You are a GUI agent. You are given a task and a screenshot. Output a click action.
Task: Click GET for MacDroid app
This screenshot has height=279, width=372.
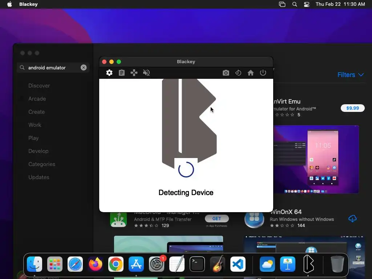point(217,218)
